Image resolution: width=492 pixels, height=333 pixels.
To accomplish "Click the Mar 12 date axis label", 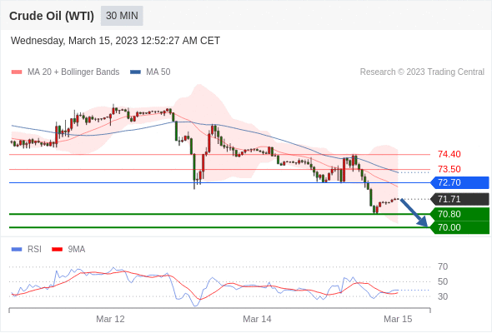I will (x=110, y=319).
